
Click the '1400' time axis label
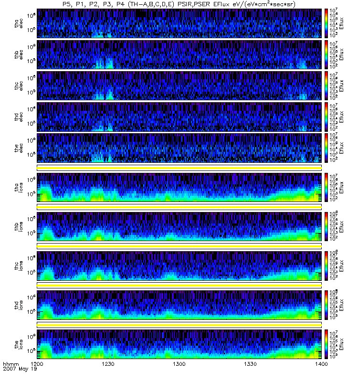pos(322,364)
